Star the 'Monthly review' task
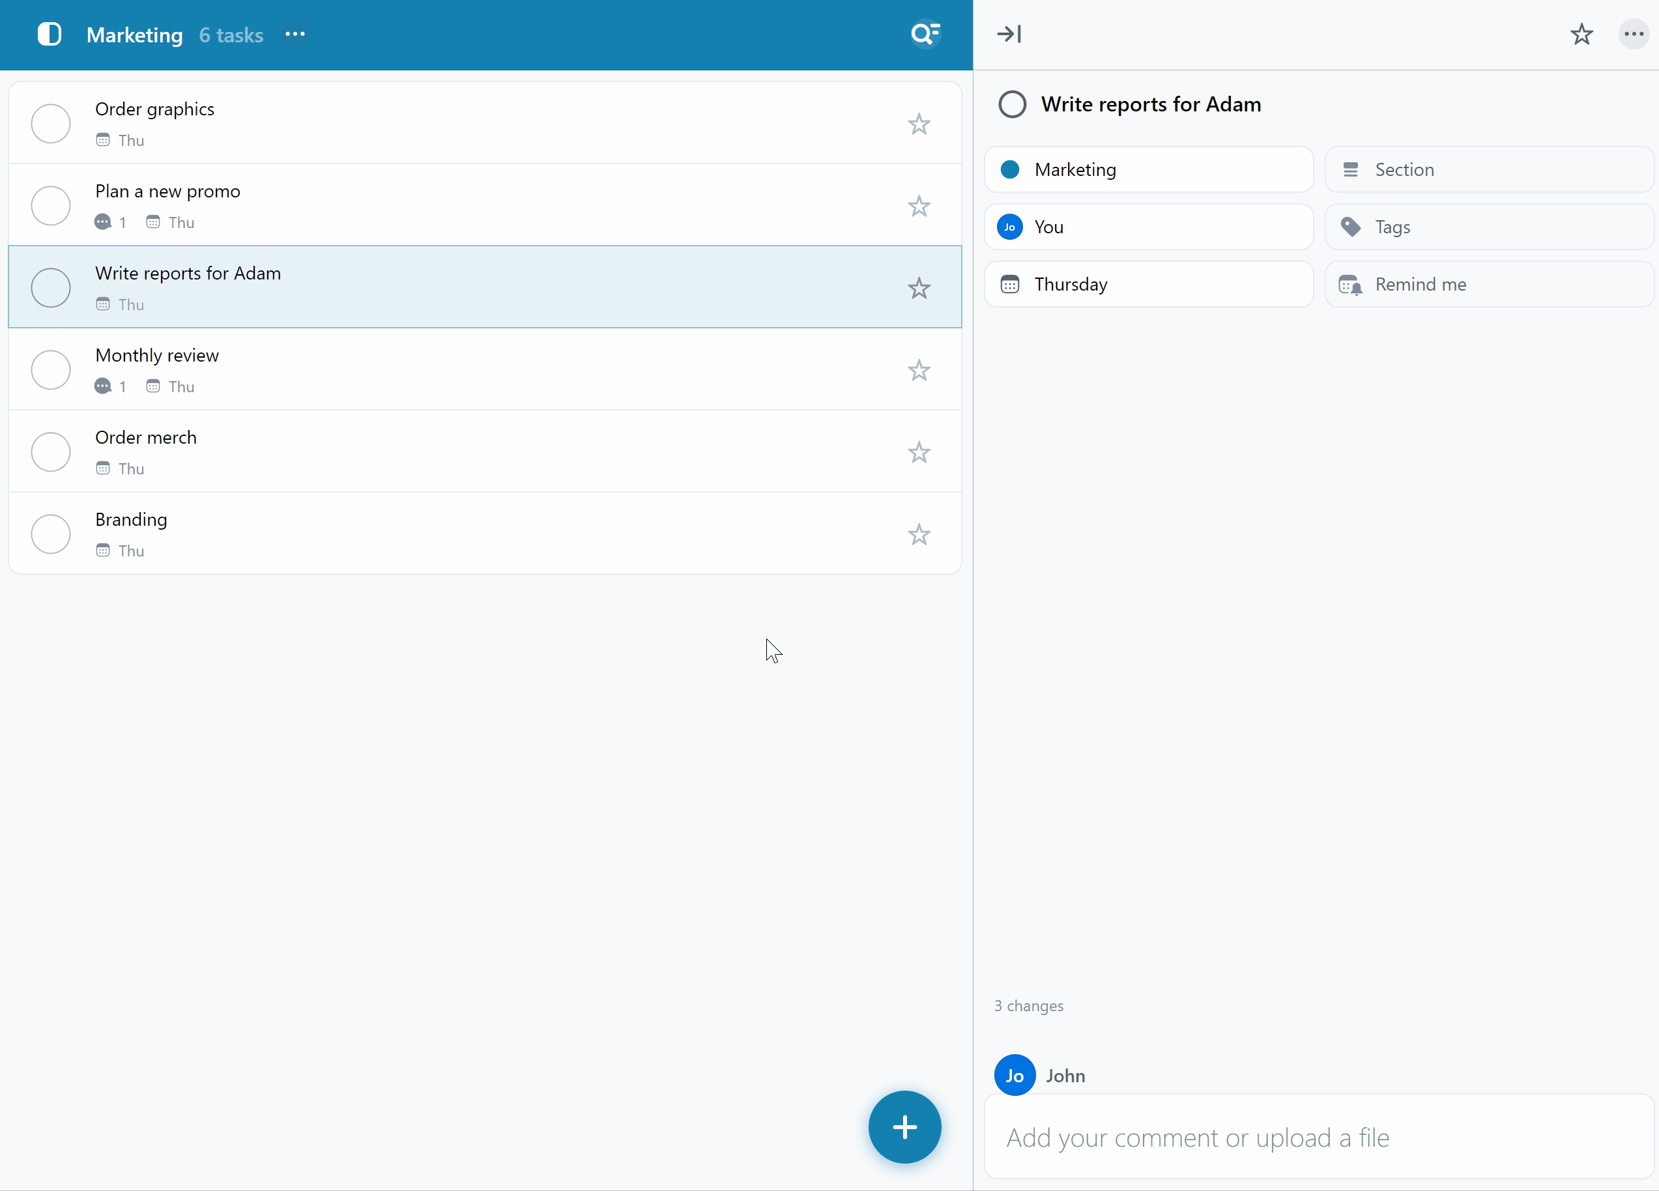Screen dimensions: 1659x1191 pyautogui.click(x=918, y=369)
